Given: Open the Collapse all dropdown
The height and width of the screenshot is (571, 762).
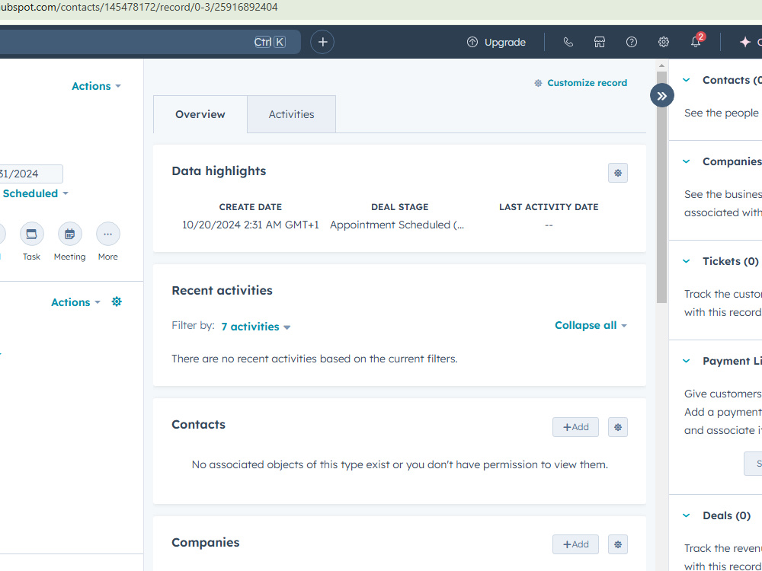Looking at the screenshot, I should [x=591, y=325].
